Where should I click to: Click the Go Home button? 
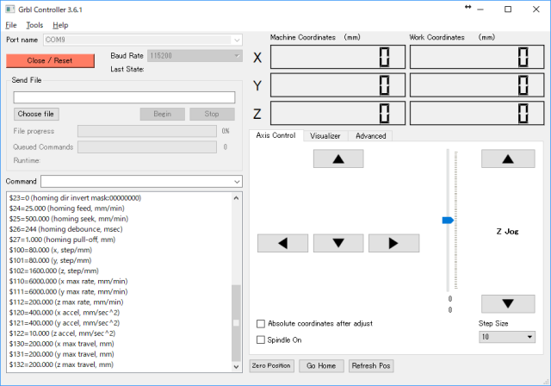pos(321,365)
